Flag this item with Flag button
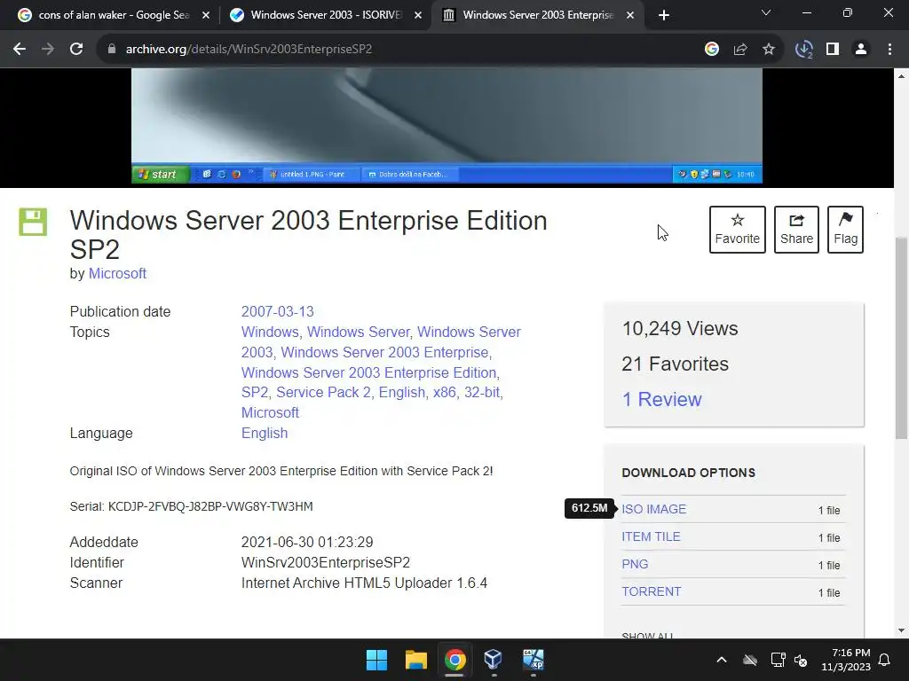 pyautogui.click(x=845, y=230)
